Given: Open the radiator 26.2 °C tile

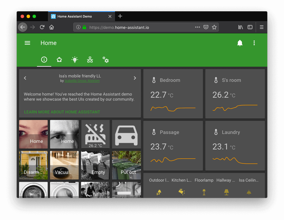Looking at the screenshot, I should click(95, 134).
